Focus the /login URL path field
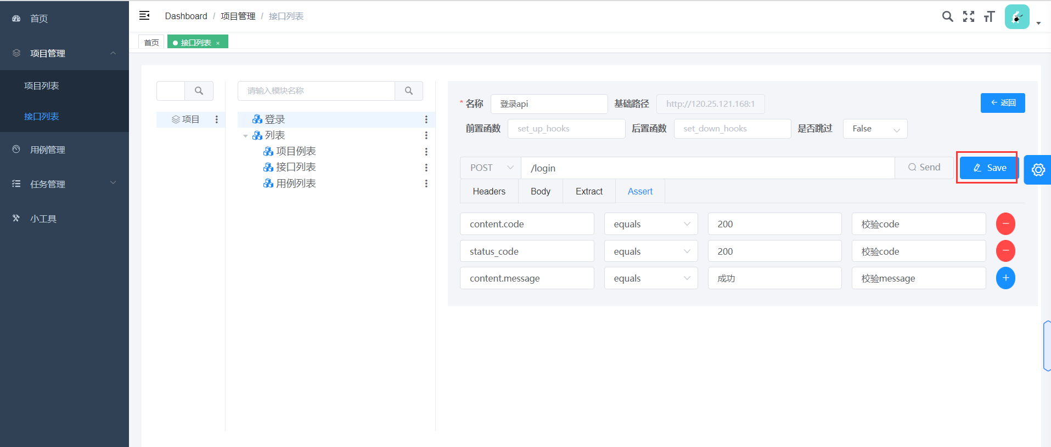 click(708, 168)
